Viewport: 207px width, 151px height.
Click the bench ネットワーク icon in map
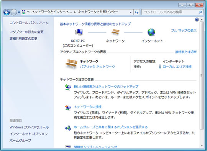pyautogui.click(x=115, y=32)
